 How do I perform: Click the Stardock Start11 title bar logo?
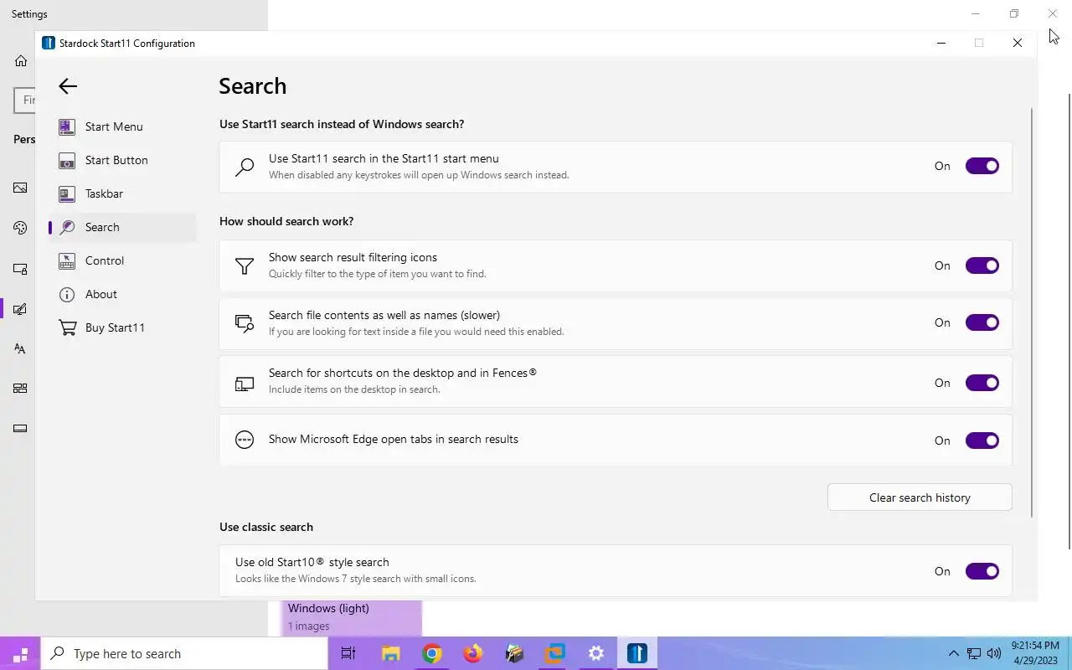pos(49,43)
